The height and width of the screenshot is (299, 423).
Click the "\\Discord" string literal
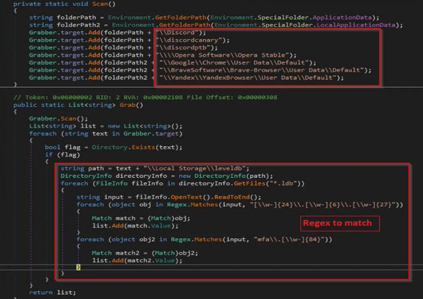click(x=178, y=33)
